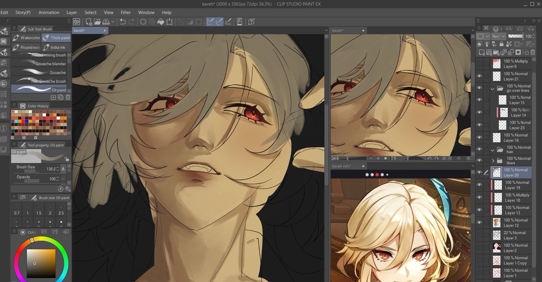Image resolution: width=542 pixels, height=282 pixels.
Task: Open the palette color dropdown in Layer panel
Action: (x=483, y=36)
